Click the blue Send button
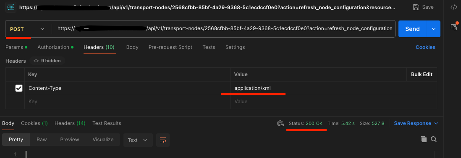Image resolution: width=461 pixels, height=158 pixels. coord(412,29)
